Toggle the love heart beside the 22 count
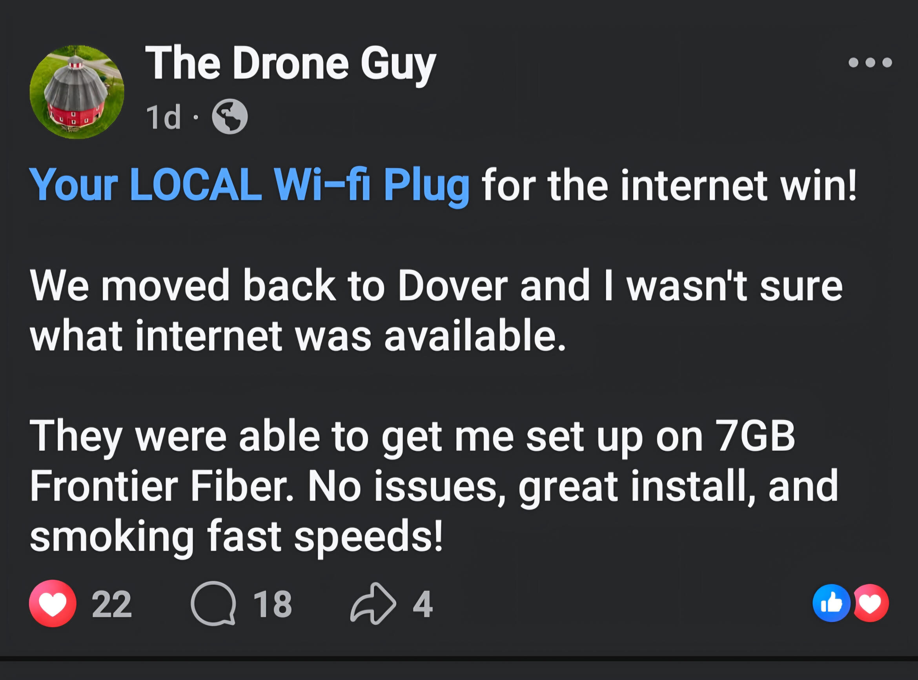Image resolution: width=918 pixels, height=680 pixels. 53,604
